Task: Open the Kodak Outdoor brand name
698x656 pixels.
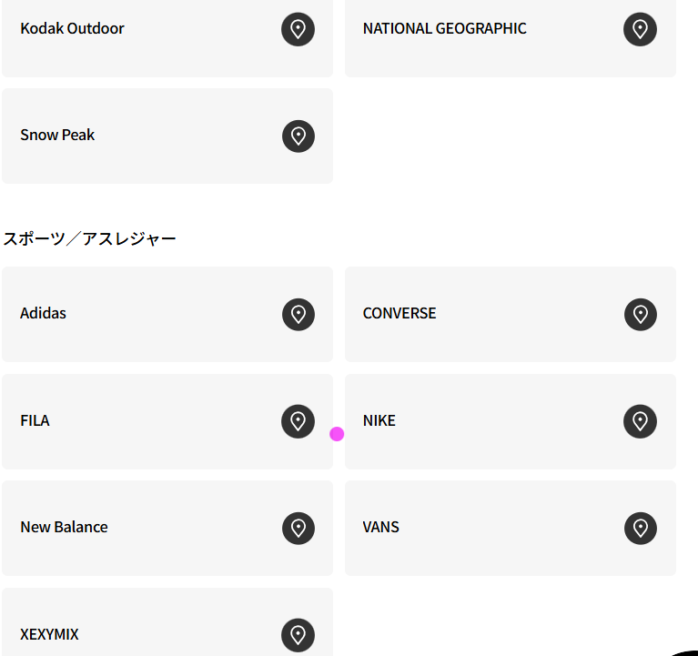Action: 72,28
